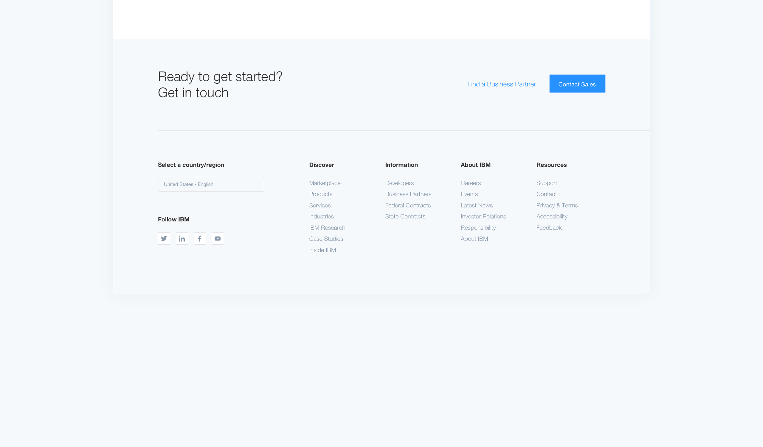The width and height of the screenshot is (763, 447).
Task: Click the Follow IBM heading
Action: click(x=173, y=219)
